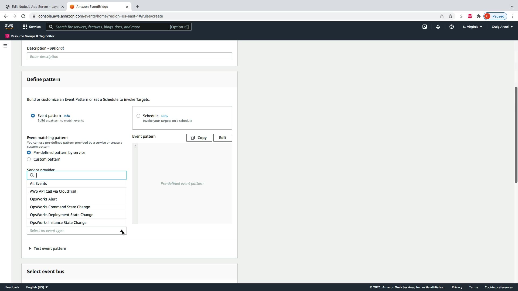Choose OpsWorks Alert from the list
This screenshot has height=291, width=518.
43,199
